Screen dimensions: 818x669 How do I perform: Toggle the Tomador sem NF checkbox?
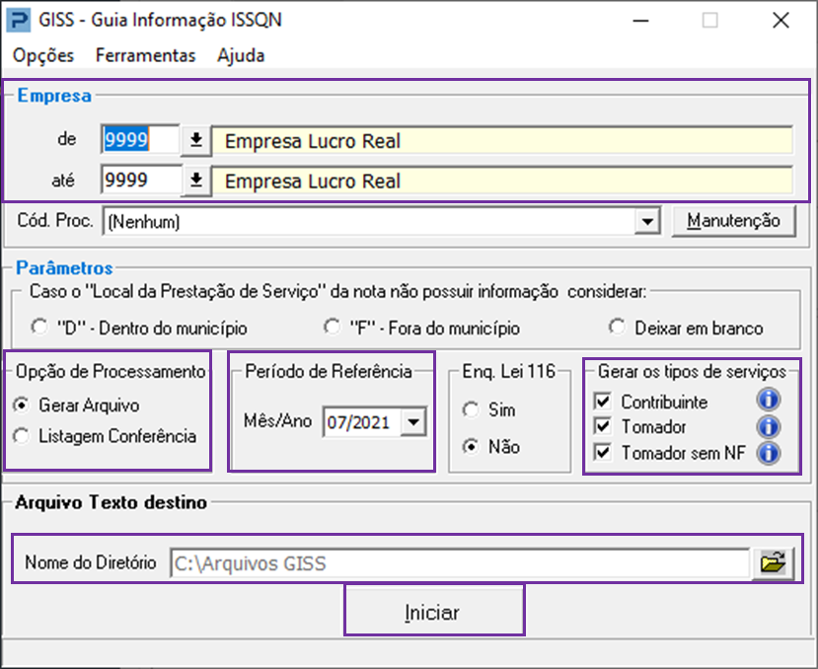[602, 454]
